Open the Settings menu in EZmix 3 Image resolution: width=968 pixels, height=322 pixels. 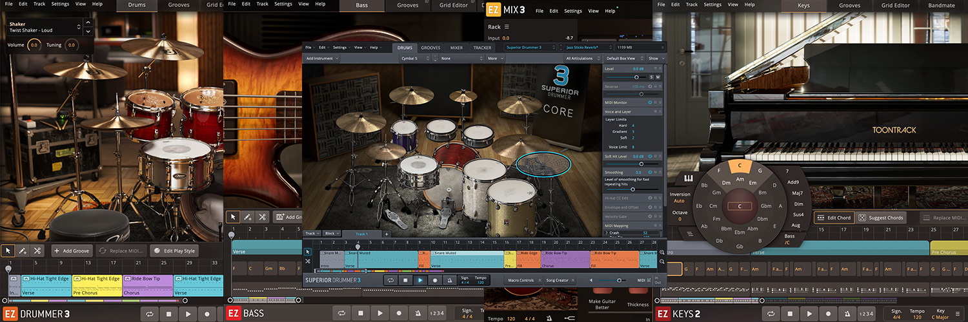(573, 11)
